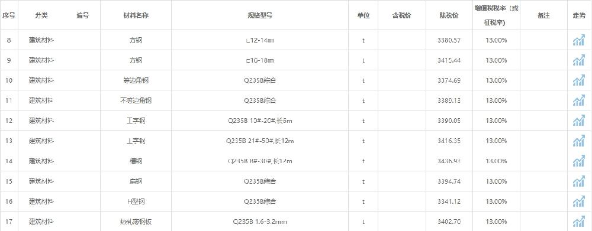
Task: Click the 规格型号 column header
Action: [260, 15]
